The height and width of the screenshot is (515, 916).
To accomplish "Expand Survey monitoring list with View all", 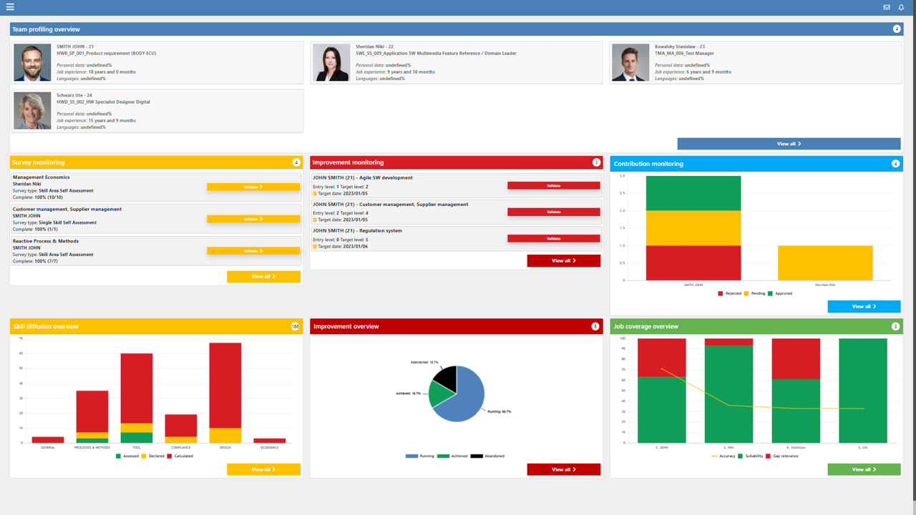I will pos(263,276).
